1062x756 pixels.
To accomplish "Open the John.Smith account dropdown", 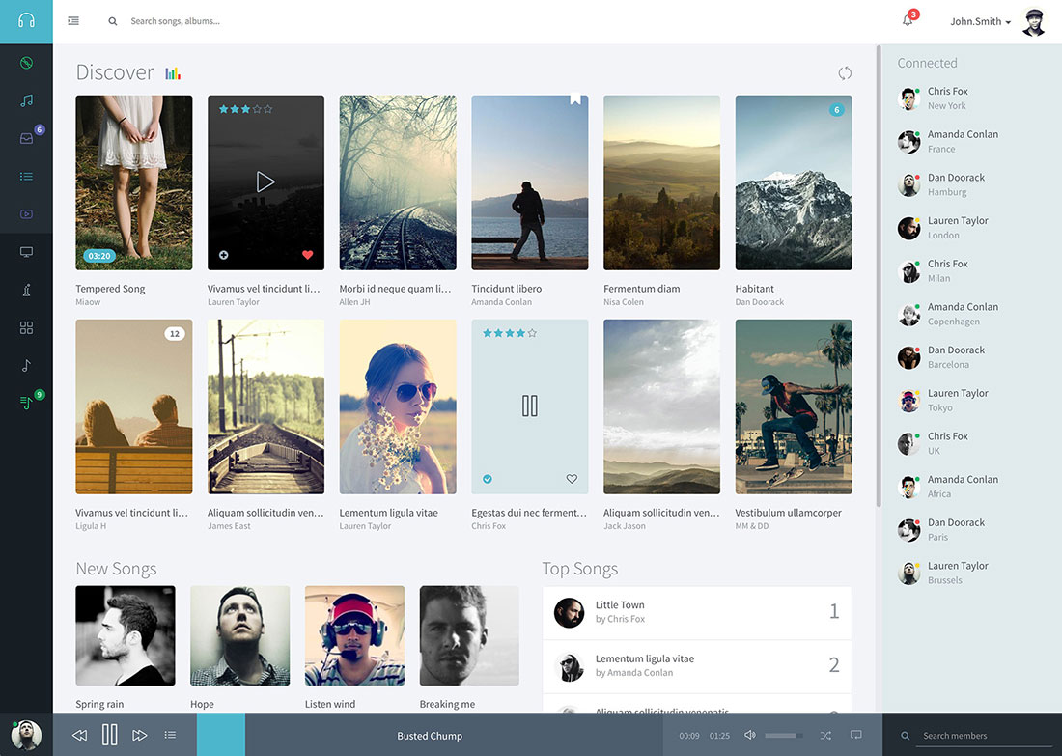I will [x=978, y=20].
